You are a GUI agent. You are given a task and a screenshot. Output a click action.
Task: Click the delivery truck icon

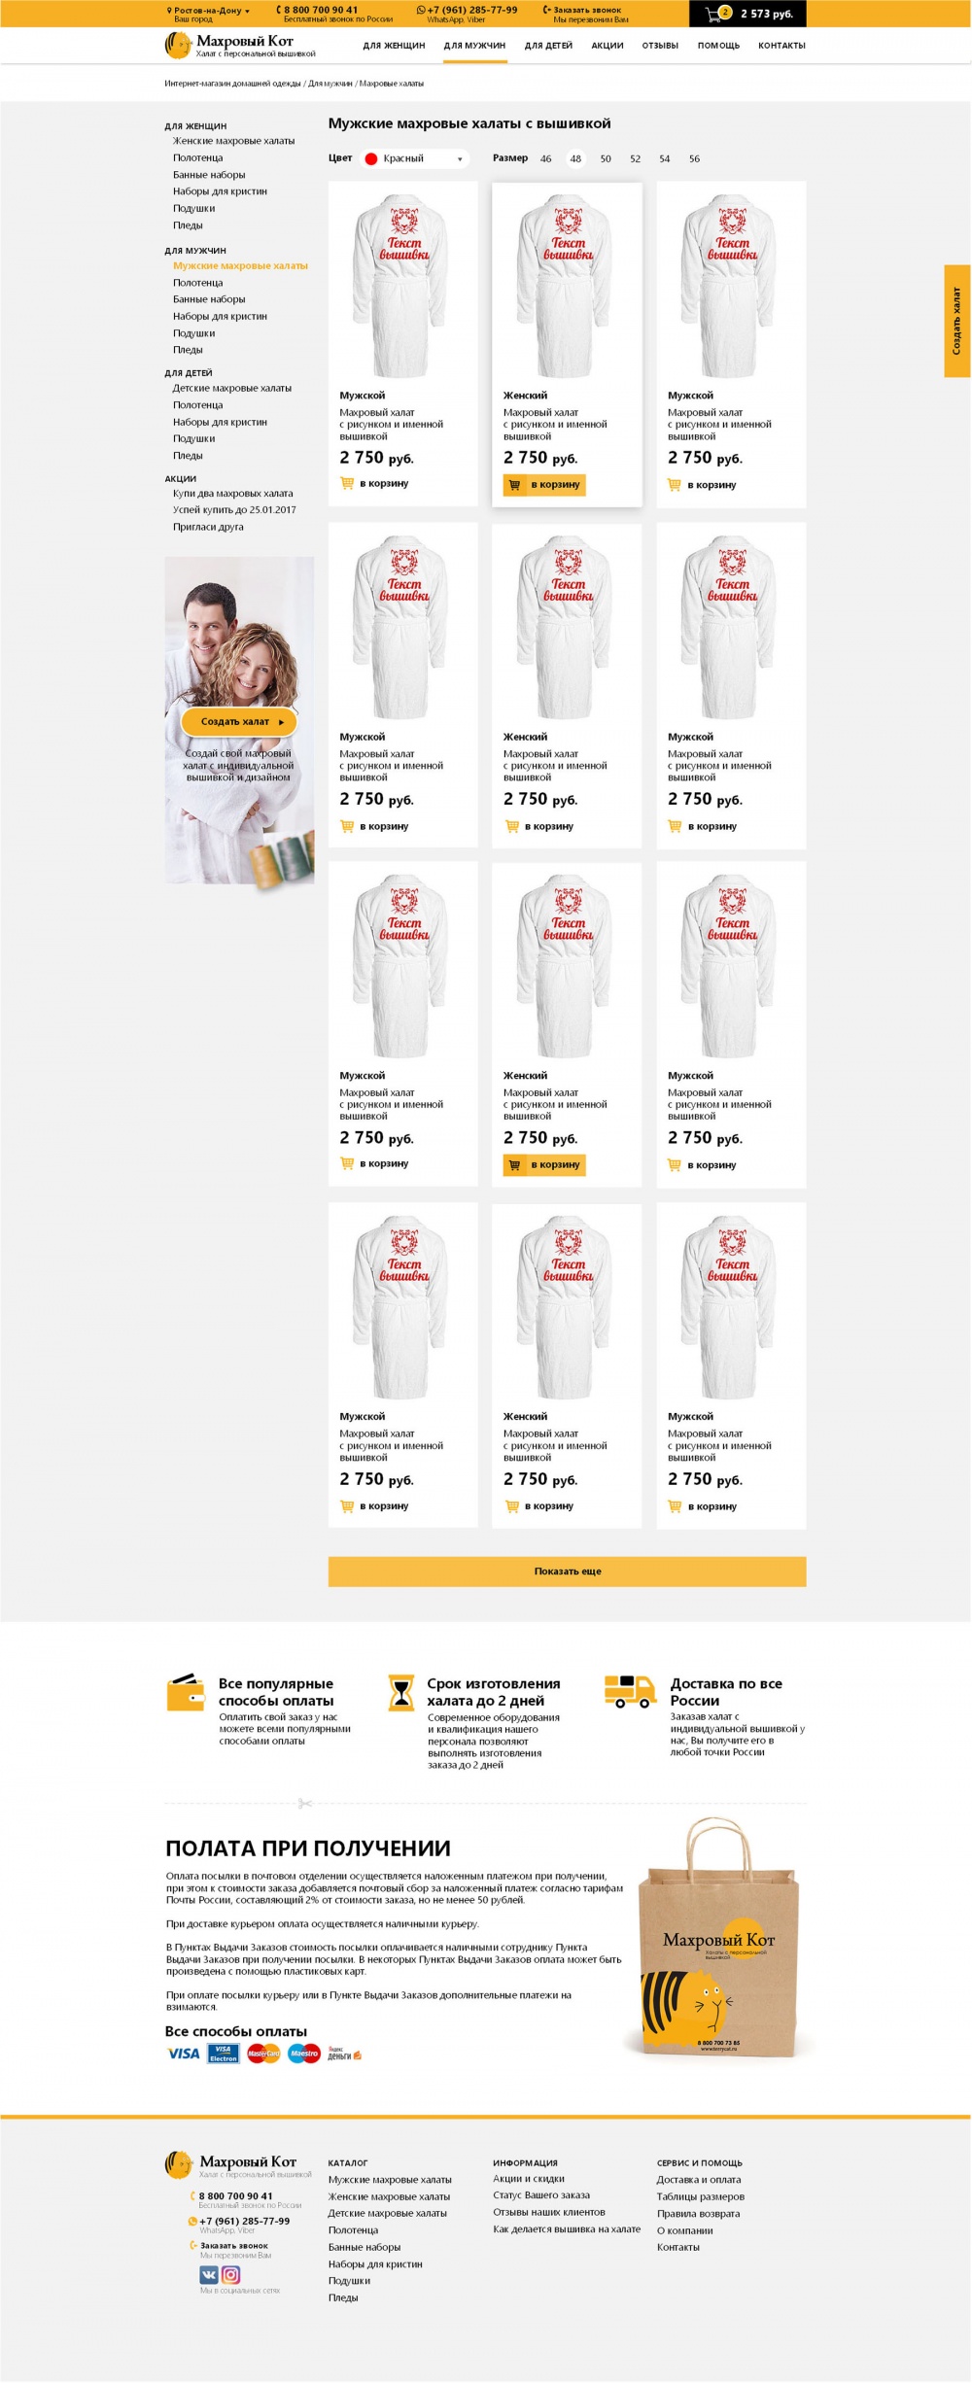point(630,1690)
